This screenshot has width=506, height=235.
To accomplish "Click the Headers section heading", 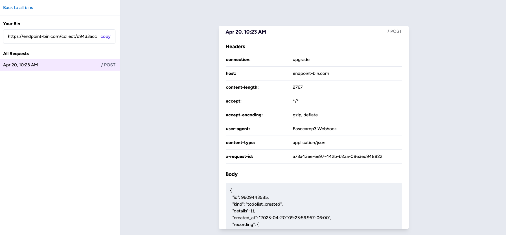I will click(235, 46).
